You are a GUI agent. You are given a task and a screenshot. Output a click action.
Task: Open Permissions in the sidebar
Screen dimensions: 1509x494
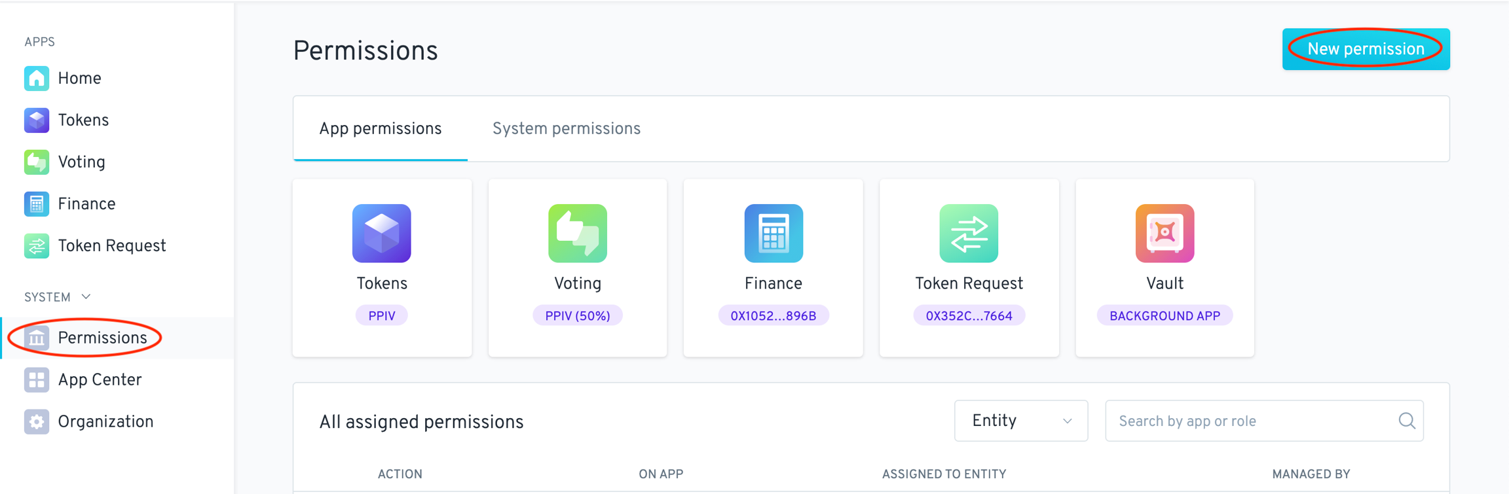102,338
